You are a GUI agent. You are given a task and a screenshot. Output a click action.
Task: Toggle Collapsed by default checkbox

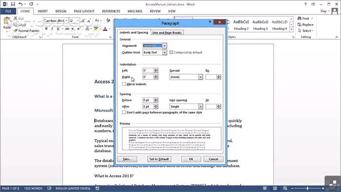click(x=171, y=52)
